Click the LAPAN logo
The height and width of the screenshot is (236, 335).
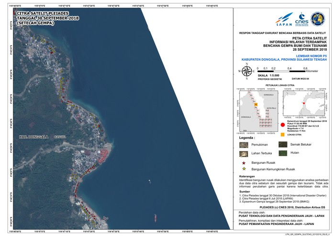(x=284, y=20)
